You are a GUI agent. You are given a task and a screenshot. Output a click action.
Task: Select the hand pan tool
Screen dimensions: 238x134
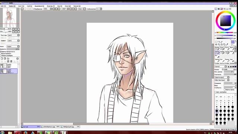pyautogui.click(x=224, y=45)
